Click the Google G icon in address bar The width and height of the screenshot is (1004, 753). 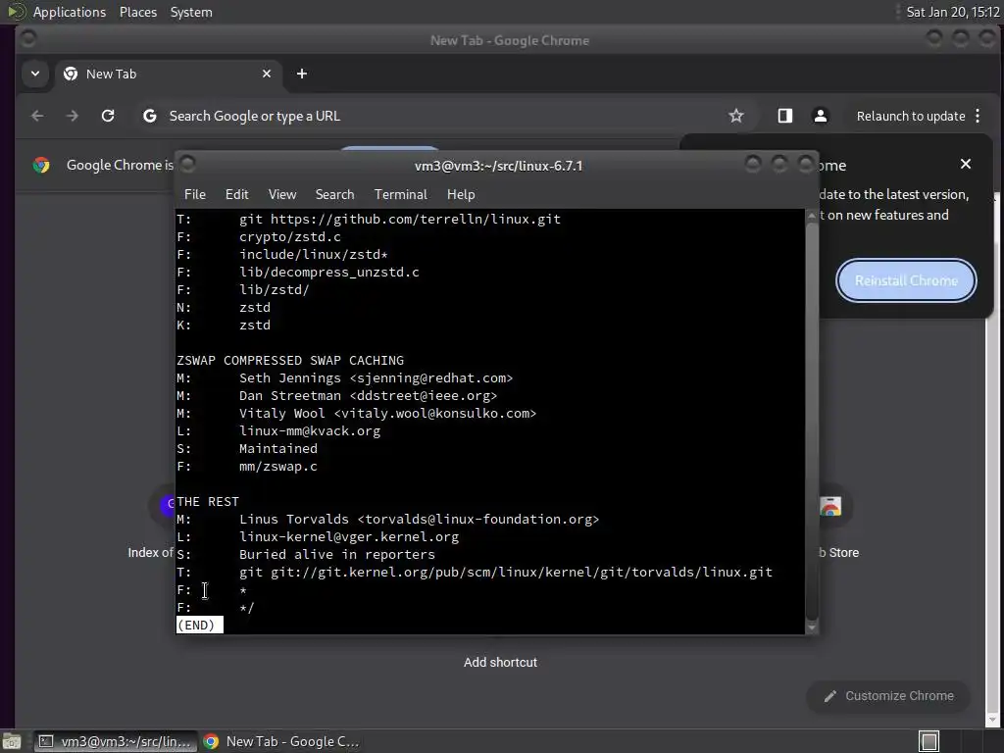pos(149,116)
